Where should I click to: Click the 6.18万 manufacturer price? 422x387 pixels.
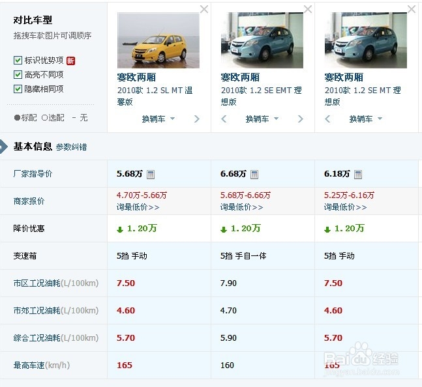[337, 174]
